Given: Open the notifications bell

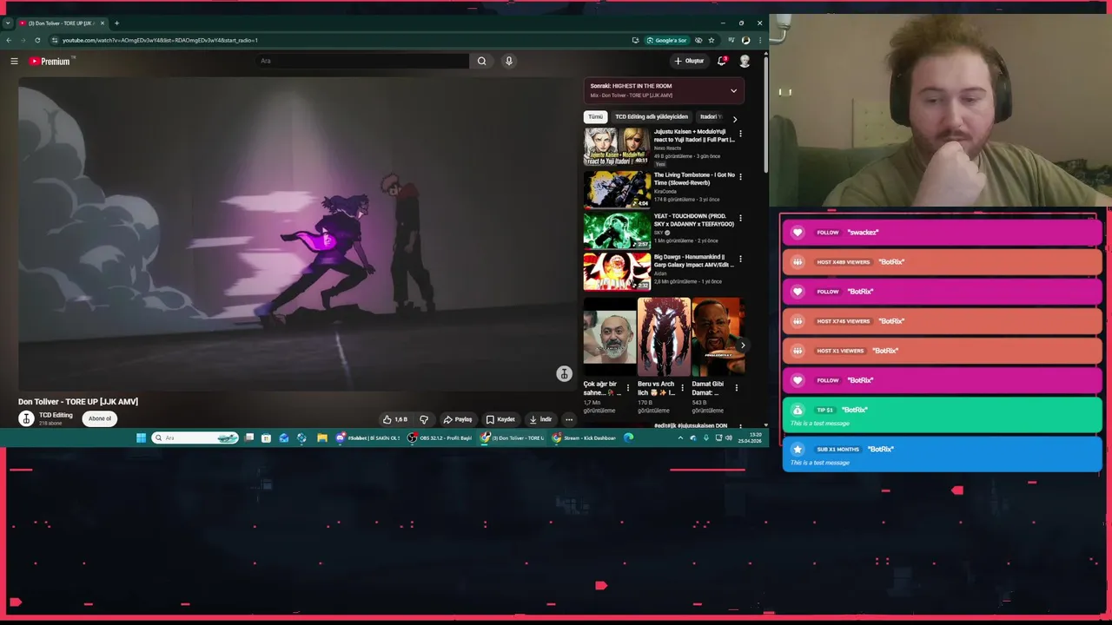Looking at the screenshot, I should click(x=721, y=61).
